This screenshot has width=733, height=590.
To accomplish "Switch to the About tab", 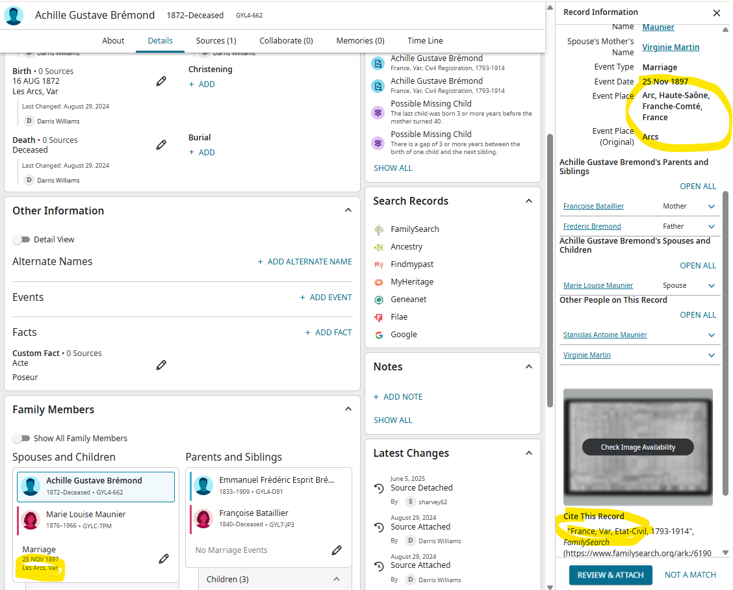I will [x=113, y=41].
